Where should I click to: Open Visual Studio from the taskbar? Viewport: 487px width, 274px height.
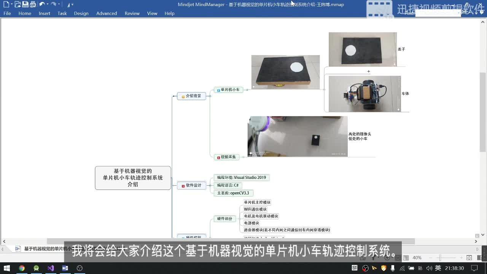click(x=51, y=268)
